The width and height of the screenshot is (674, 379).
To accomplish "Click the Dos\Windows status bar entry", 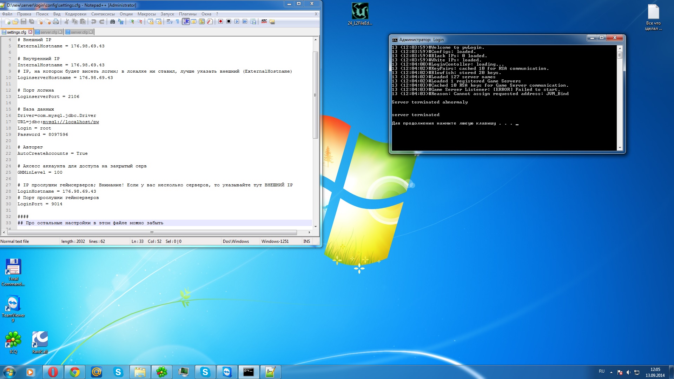I will [236, 241].
